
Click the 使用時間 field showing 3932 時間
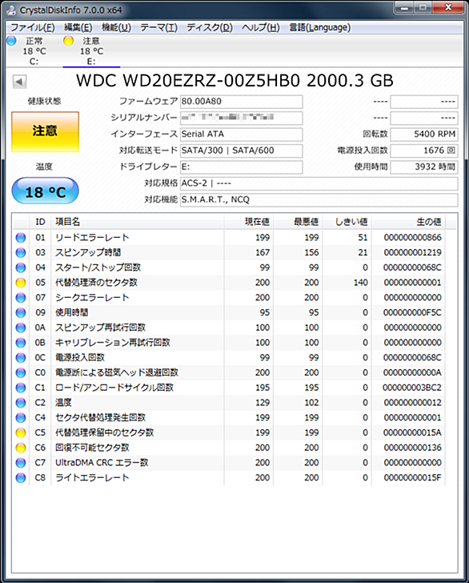coord(424,167)
